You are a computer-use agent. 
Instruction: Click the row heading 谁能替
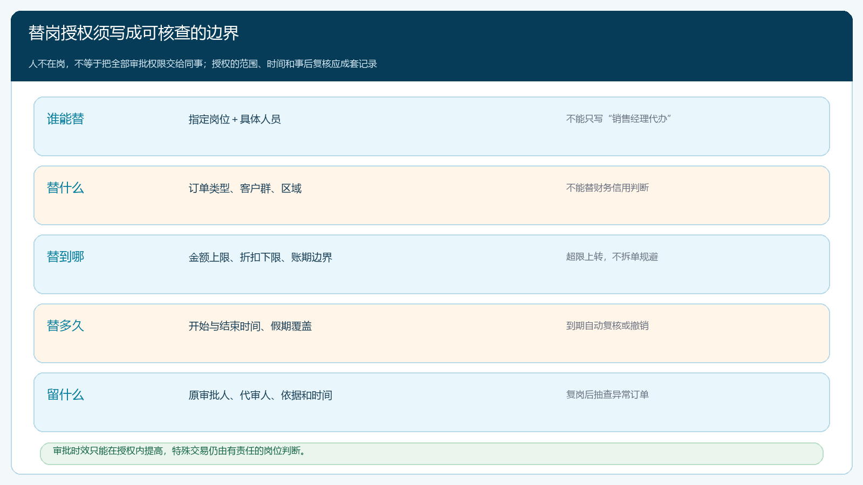pyautogui.click(x=65, y=119)
